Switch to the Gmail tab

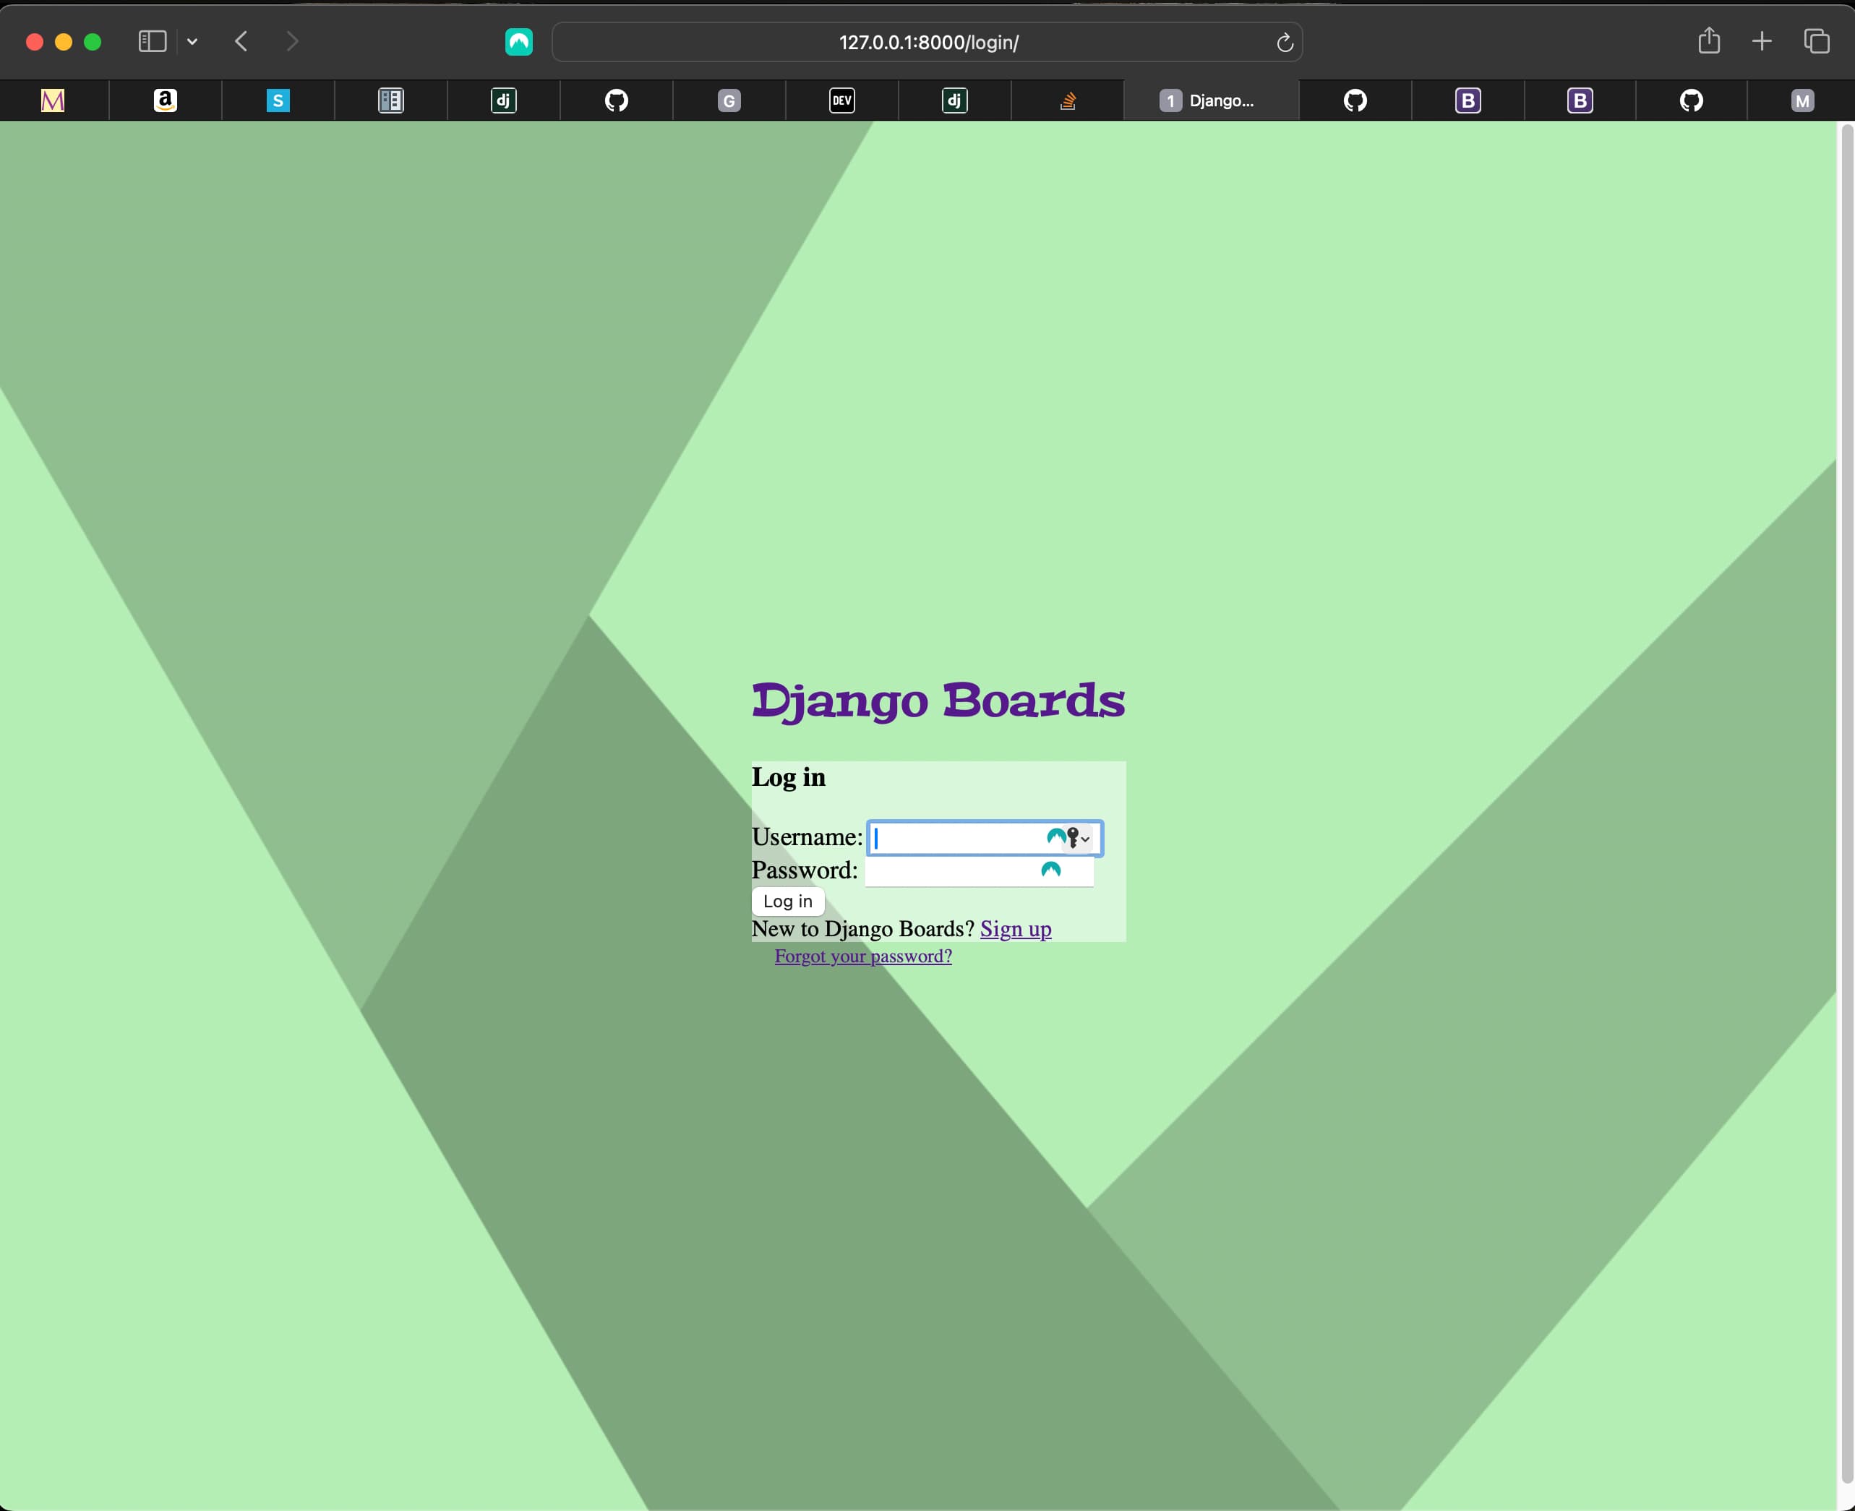point(53,101)
